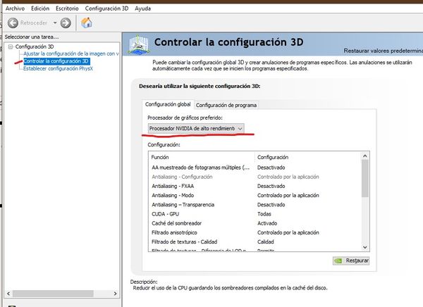Screen dimensions: 423x307
Task: Click the Activado value for Caché del sombreador
Action: point(267,223)
